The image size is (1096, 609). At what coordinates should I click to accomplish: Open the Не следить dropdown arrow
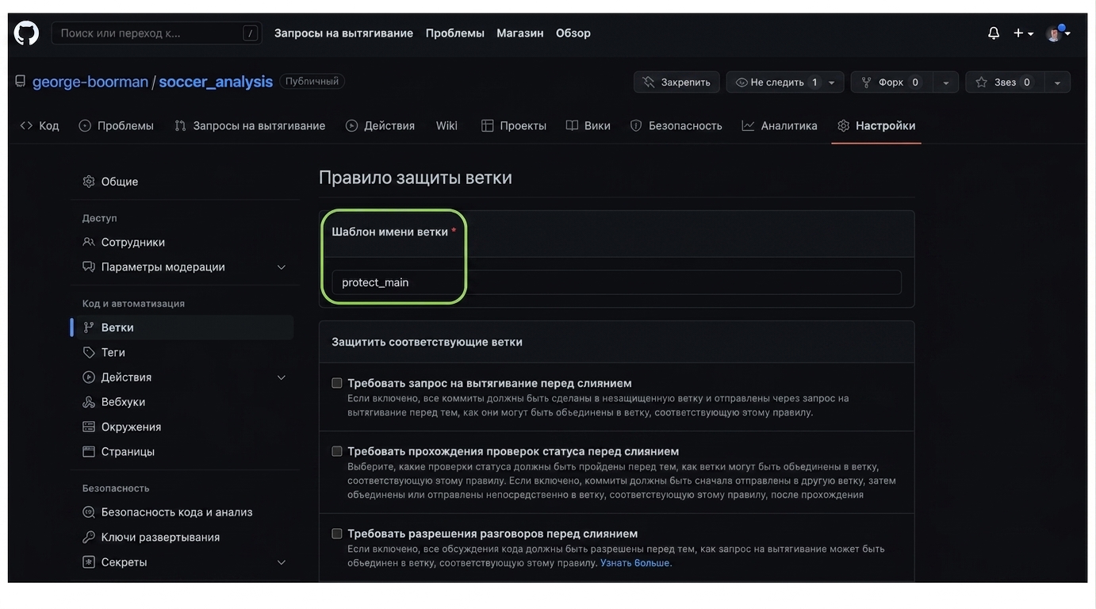pyautogui.click(x=832, y=82)
